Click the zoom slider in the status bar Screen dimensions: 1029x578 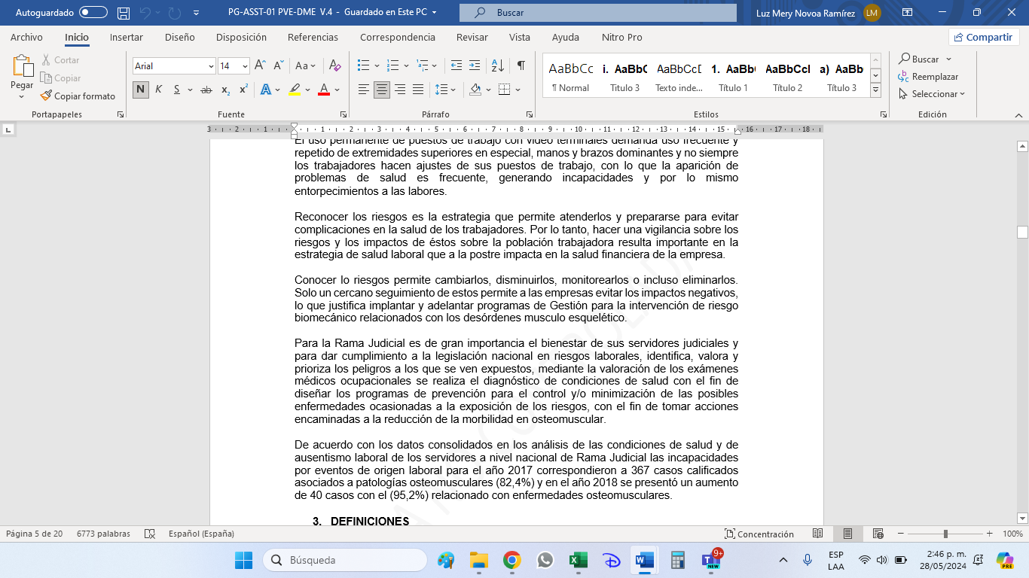(x=945, y=534)
